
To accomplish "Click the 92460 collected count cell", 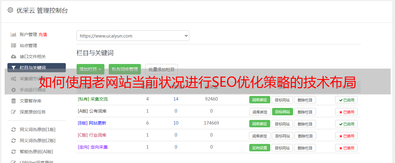I will (x=211, y=99).
